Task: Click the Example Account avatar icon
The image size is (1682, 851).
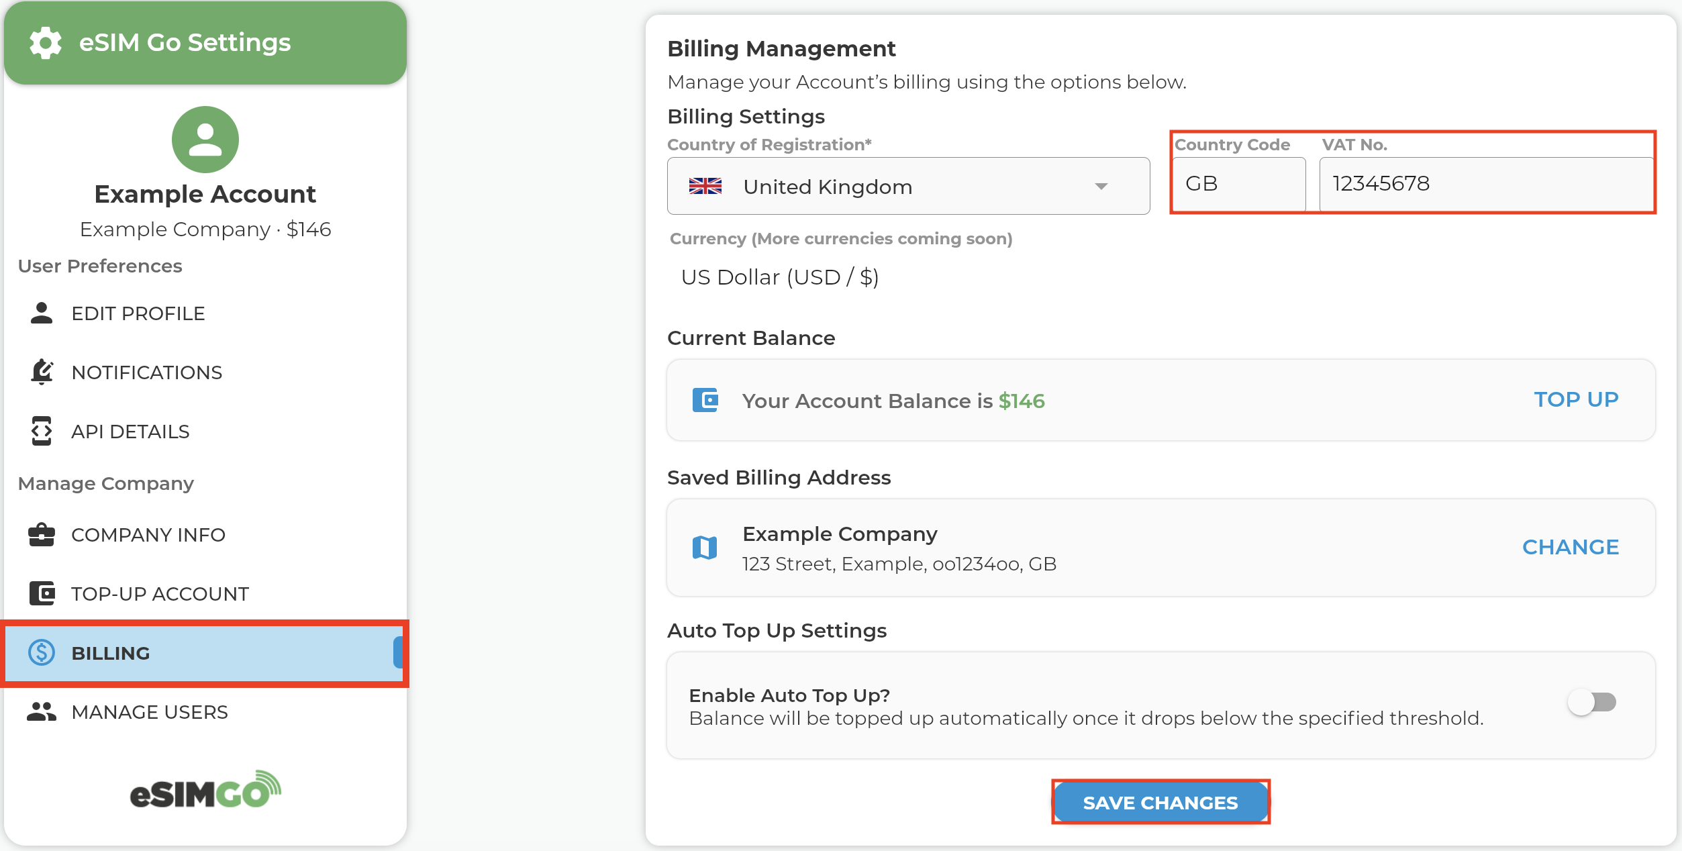Action: 205,140
